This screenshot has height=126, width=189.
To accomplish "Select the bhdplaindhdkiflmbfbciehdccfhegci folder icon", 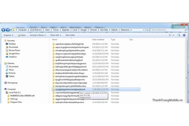I will click(x=54, y=73).
